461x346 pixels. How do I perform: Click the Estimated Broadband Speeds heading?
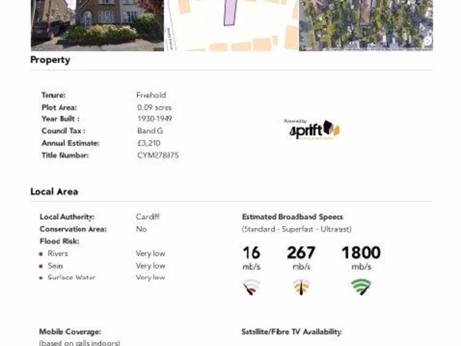click(292, 217)
